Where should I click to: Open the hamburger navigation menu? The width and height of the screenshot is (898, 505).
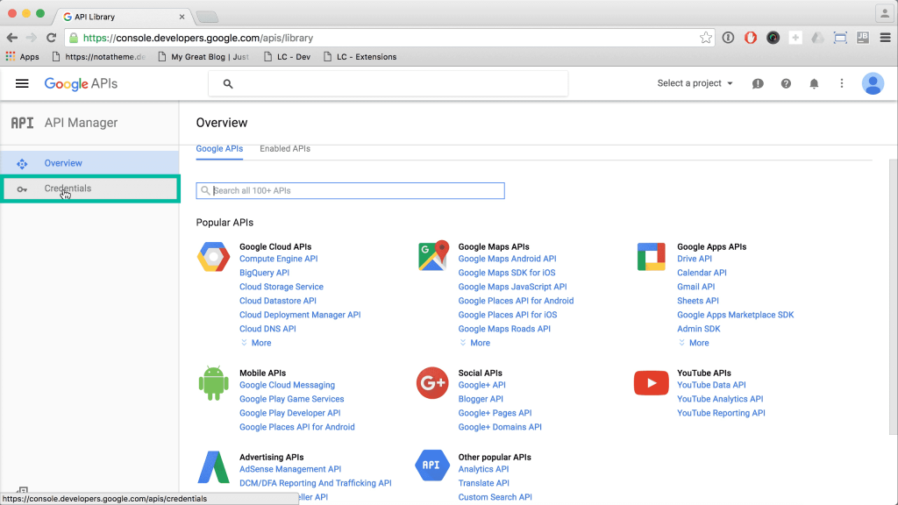(23, 83)
